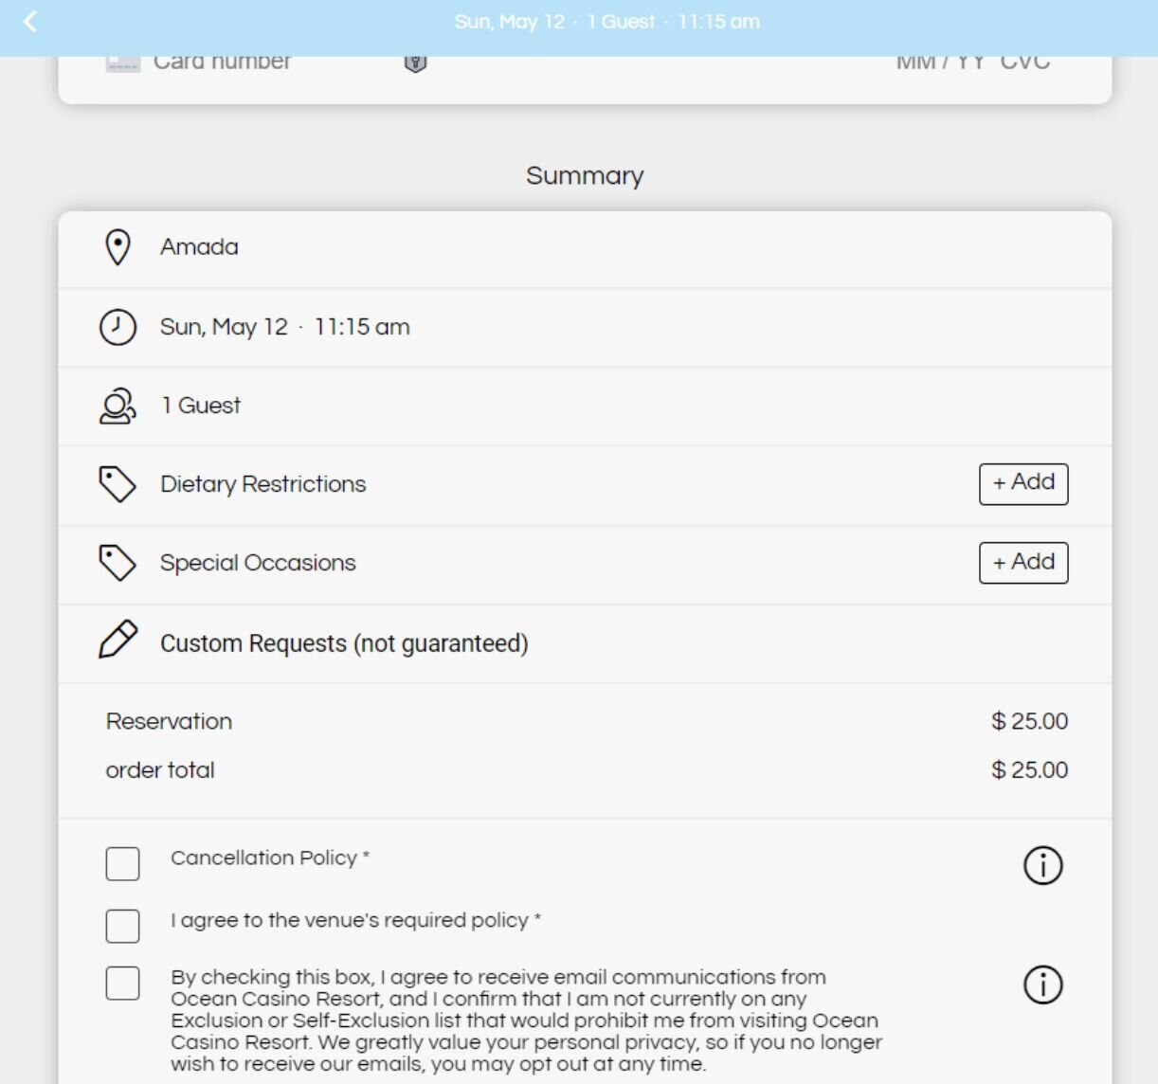This screenshot has width=1158, height=1084.
Task: Click the header reservation summary text
Action: pos(607,22)
